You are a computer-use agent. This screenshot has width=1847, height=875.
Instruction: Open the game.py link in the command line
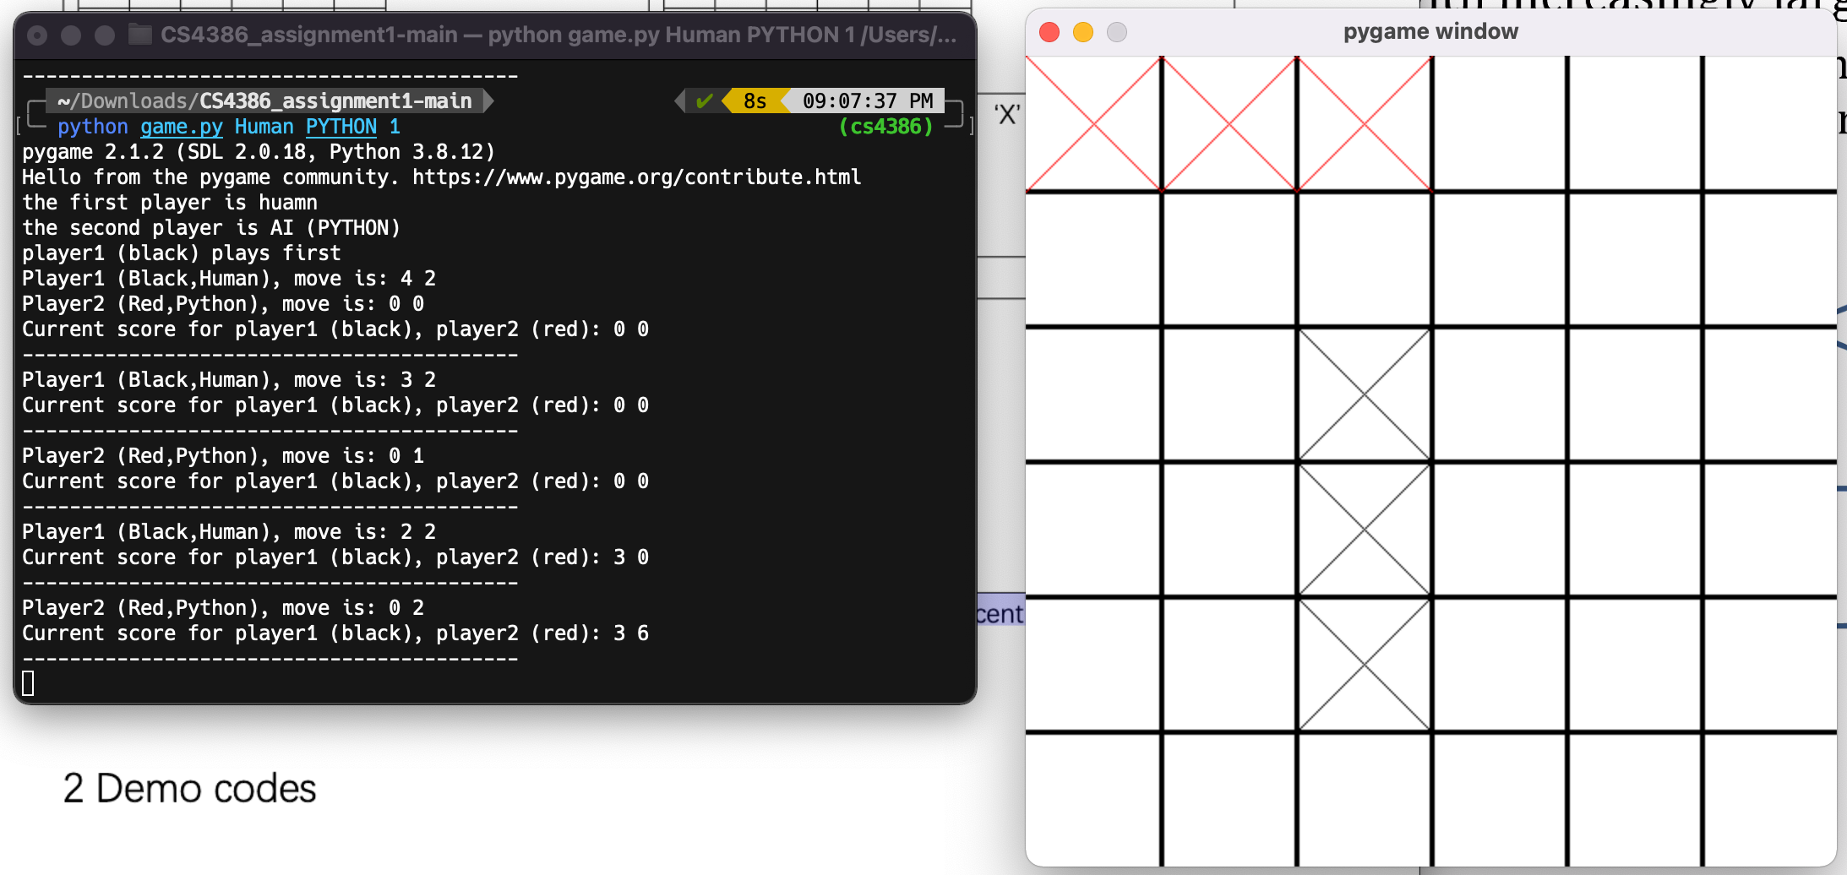pyautogui.click(x=181, y=127)
